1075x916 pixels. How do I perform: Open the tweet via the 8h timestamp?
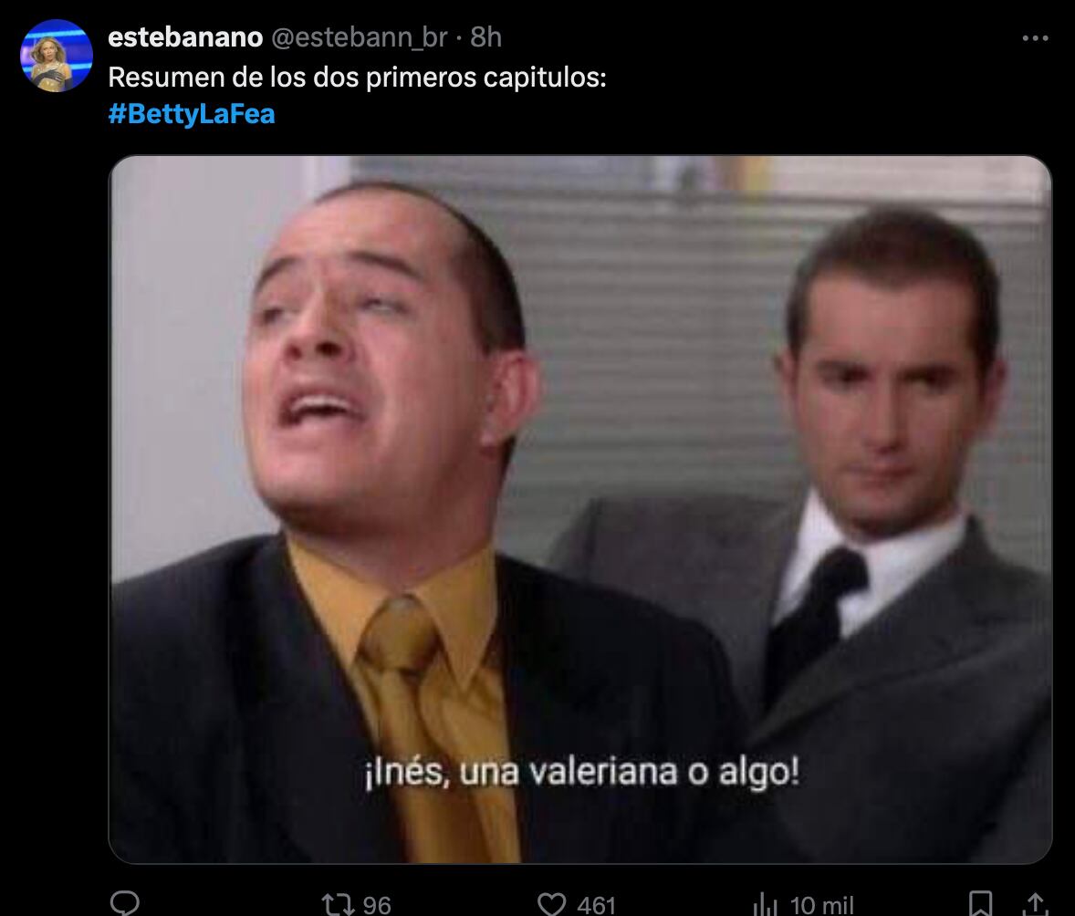click(486, 37)
